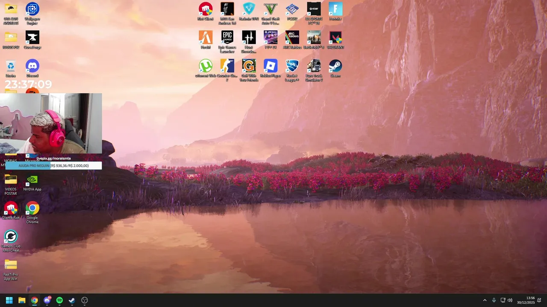Screen dimensions: 547x307
Task: Open the Cliente Riot desktop shortcut
Action: [11, 211]
